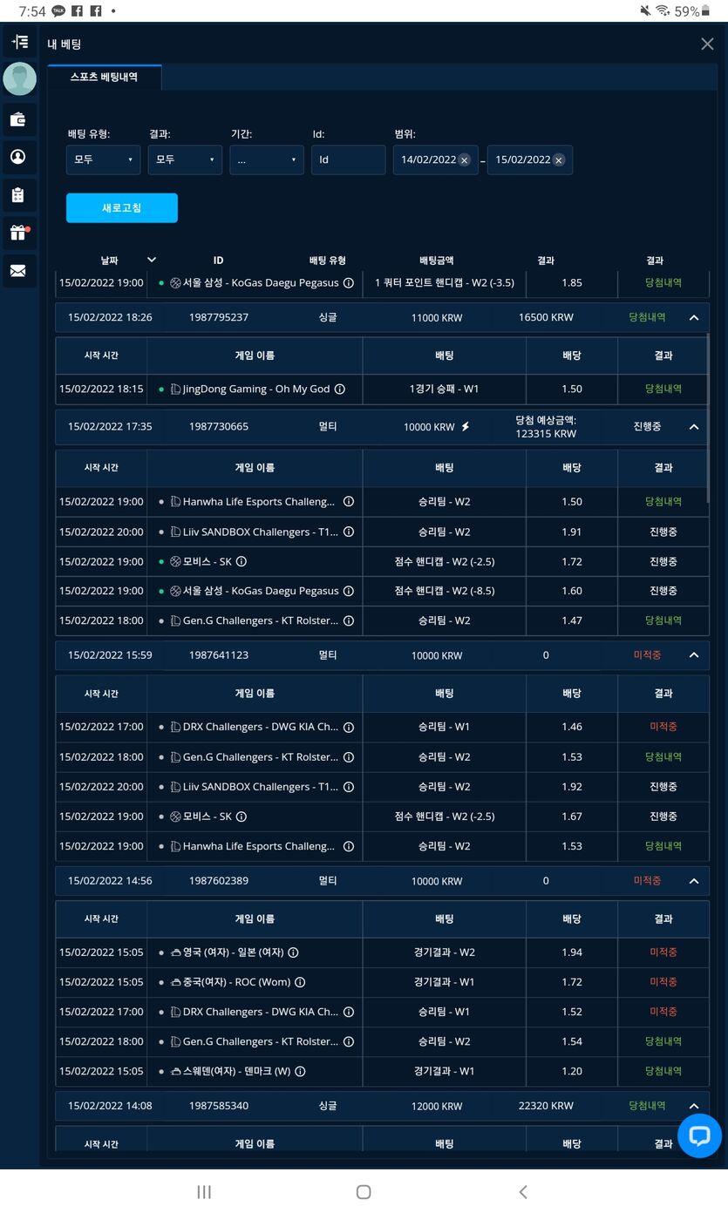Open the gift bonus icon
This screenshot has width=728, height=1213.
tap(19, 233)
